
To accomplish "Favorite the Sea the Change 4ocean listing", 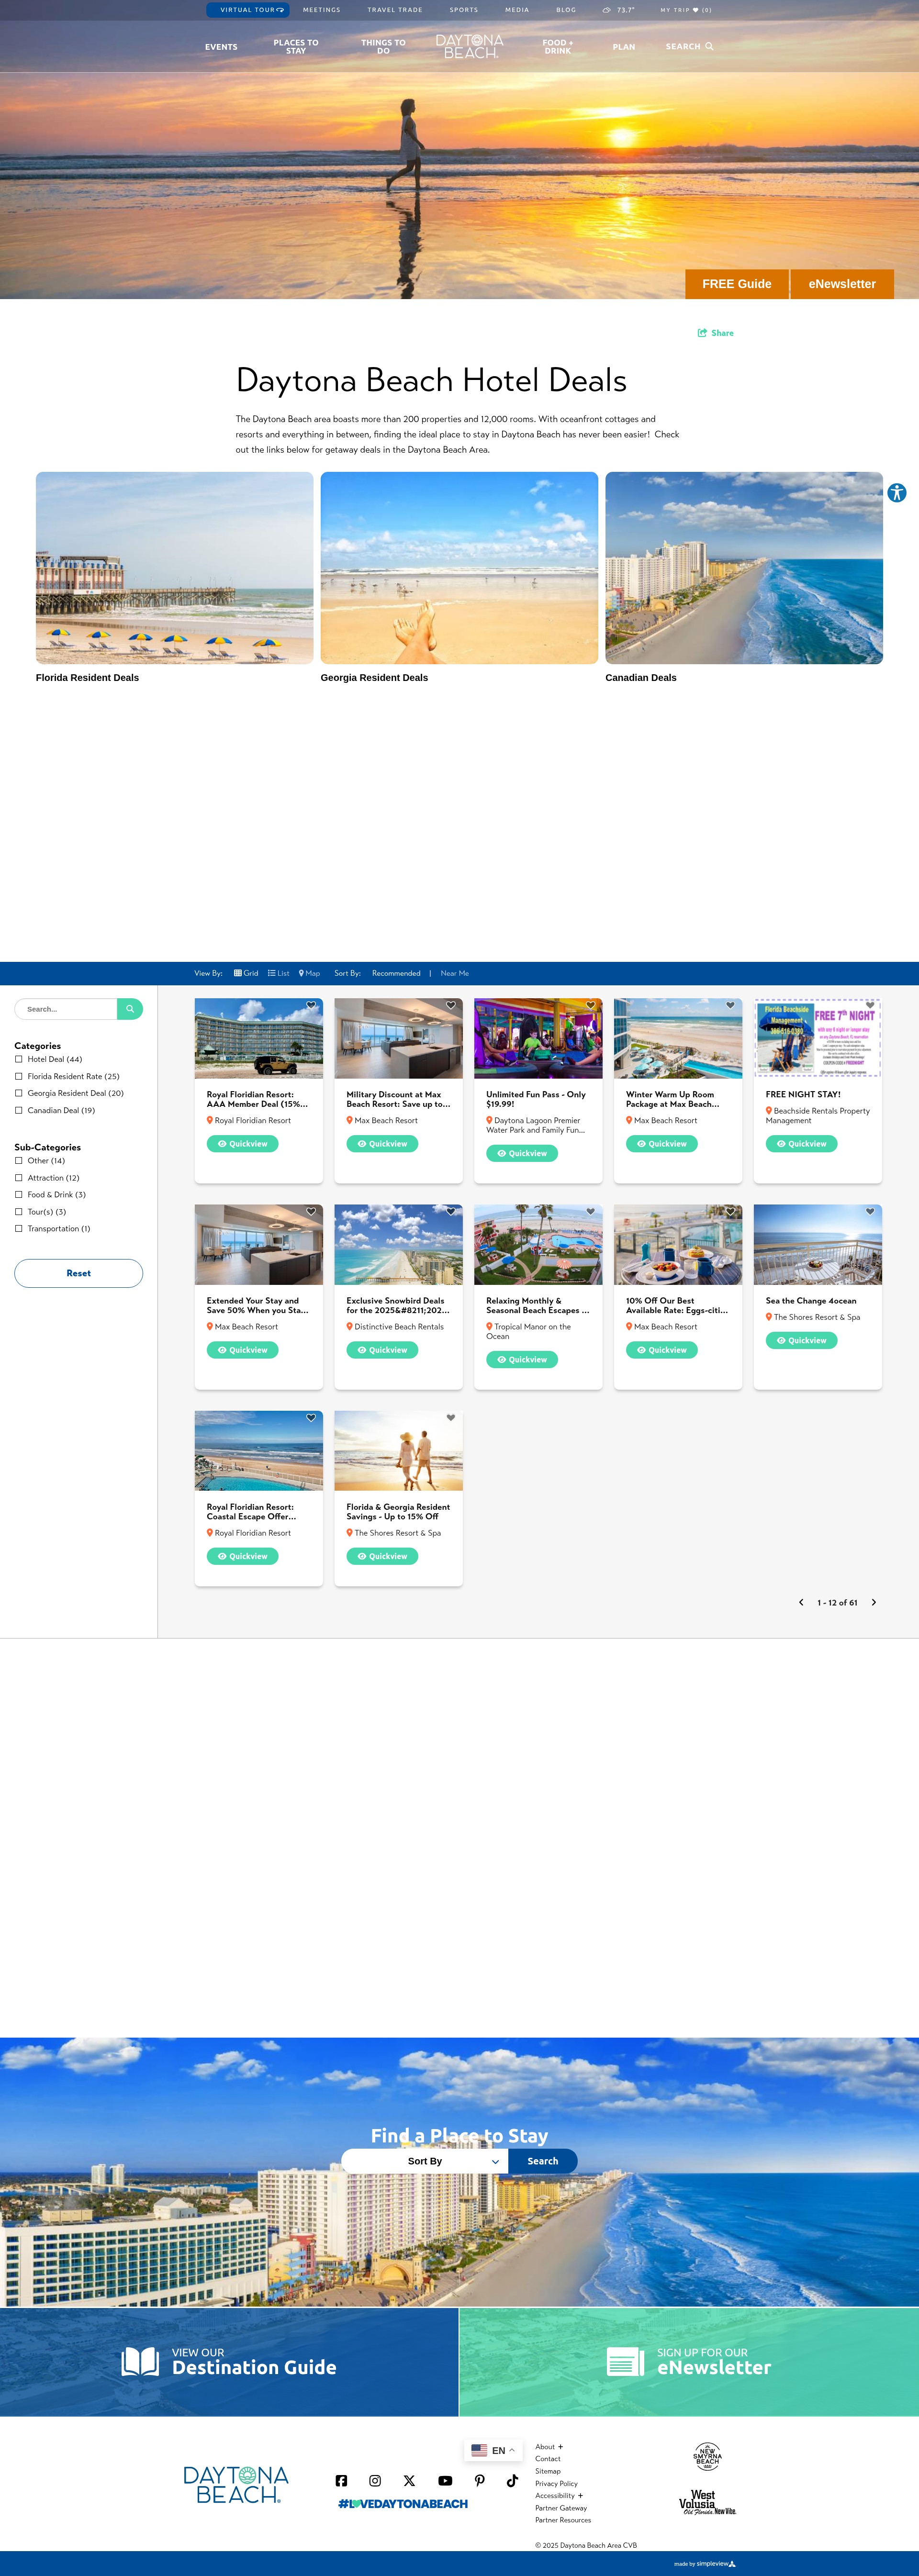I will coord(870,1211).
